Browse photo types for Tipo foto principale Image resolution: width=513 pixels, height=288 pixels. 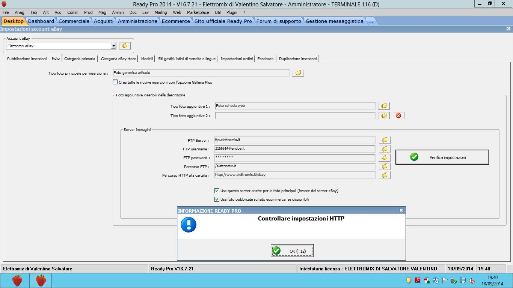(x=298, y=73)
